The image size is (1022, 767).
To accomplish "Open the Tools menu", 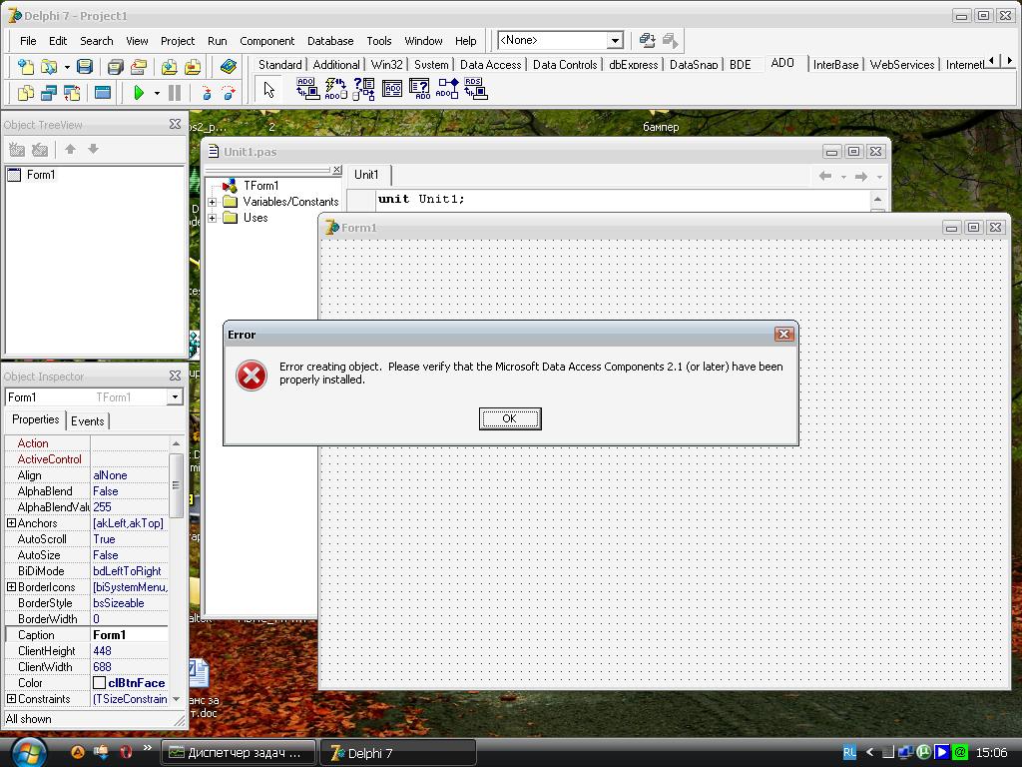I will pos(378,40).
